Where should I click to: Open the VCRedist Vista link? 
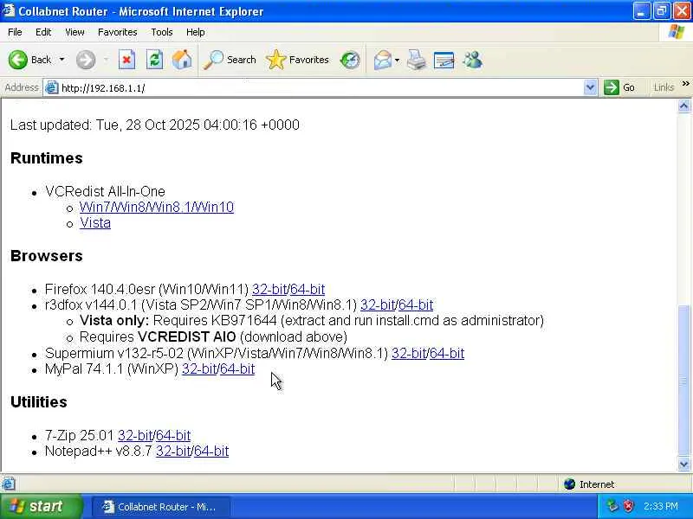click(x=95, y=223)
